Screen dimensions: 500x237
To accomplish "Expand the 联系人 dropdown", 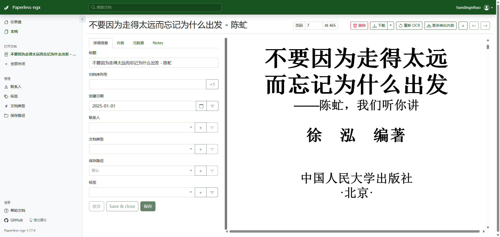I will pos(142,127).
